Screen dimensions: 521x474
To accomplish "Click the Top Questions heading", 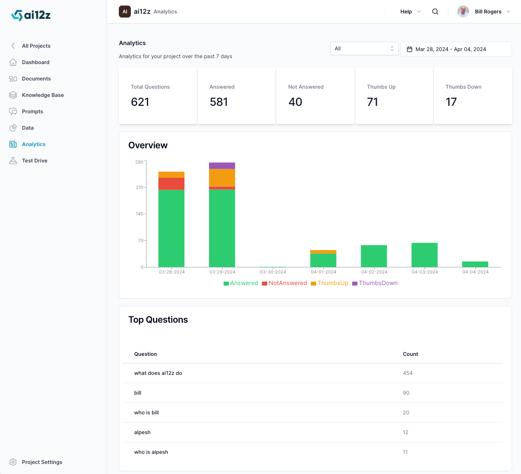I will point(158,320).
